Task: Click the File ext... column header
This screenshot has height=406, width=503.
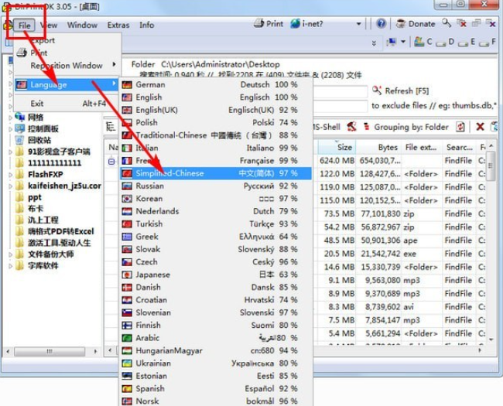Action: coord(422,147)
